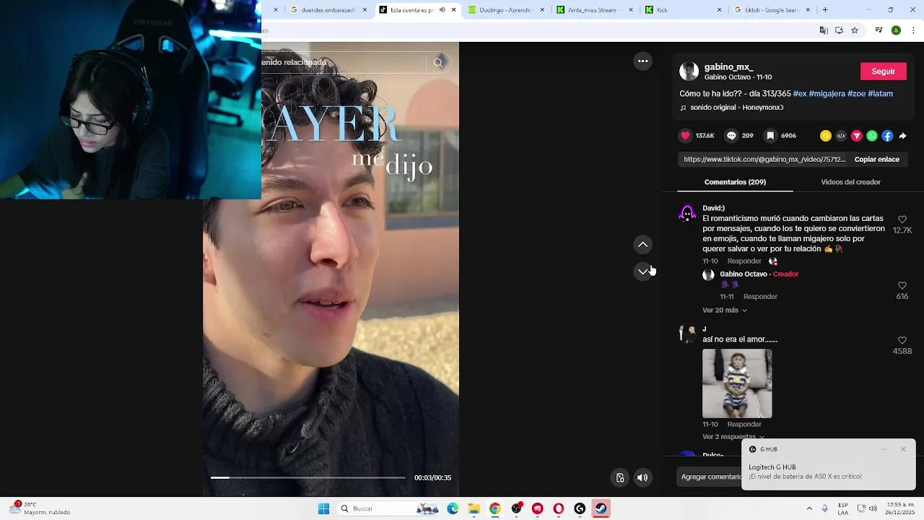
Task: Follow gabino_mx_ with the Seguir button
Action: click(883, 71)
